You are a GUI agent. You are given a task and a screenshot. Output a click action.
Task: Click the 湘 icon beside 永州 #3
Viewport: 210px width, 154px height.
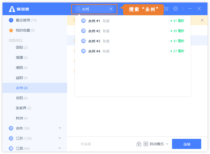[x=83, y=41]
